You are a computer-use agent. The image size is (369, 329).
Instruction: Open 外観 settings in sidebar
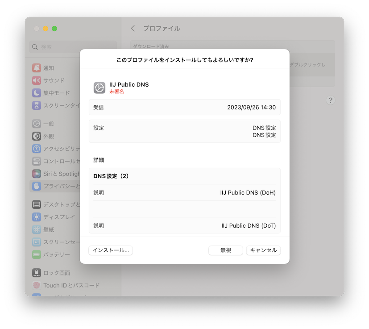tap(49, 136)
